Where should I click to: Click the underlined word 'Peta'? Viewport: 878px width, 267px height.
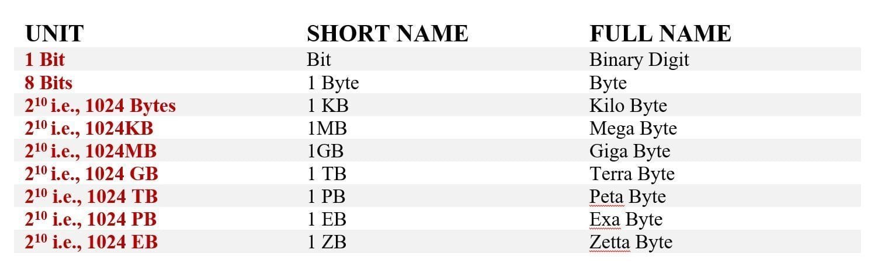[605, 196]
